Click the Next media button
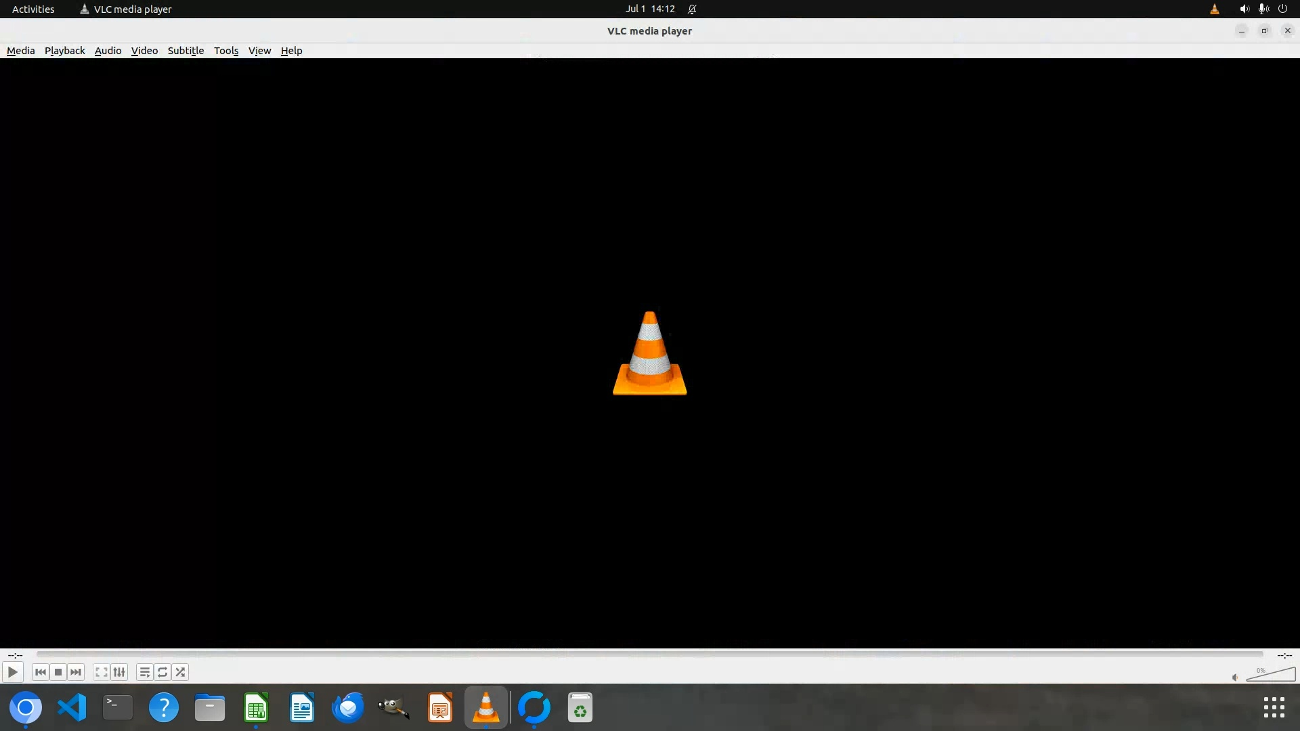This screenshot has height=731, width=1300. click(x=76, y=672)
